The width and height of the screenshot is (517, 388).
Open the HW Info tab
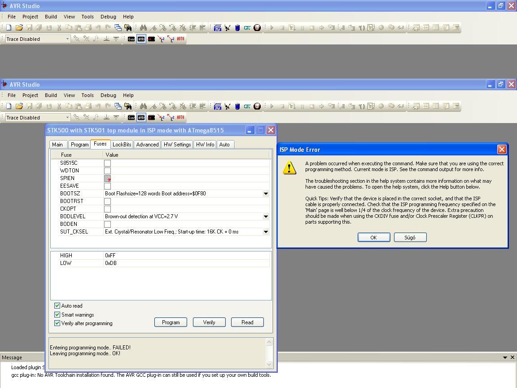[x=205, y=145]
